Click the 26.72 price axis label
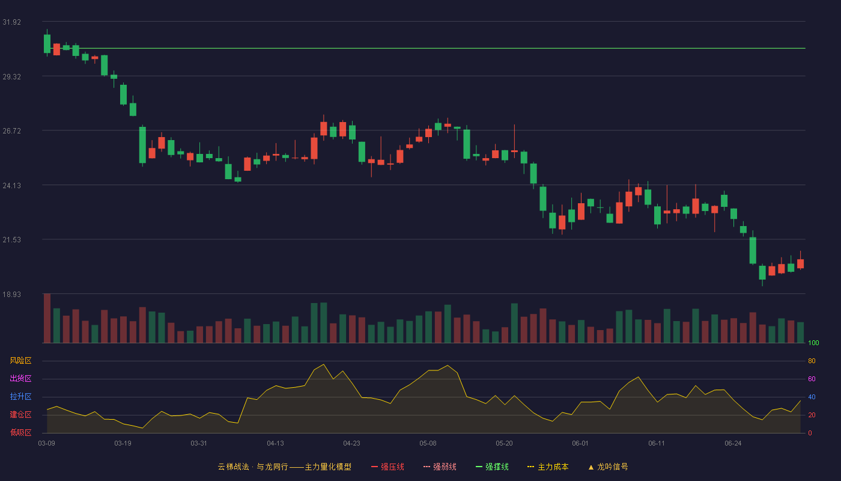The image size is (841, 481). (11, 131)
